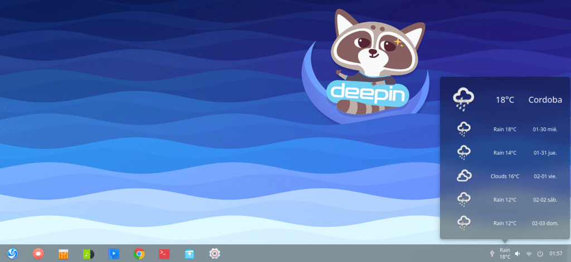This screenshot has width=571, height=262.
Task: Launch the red screen recorder app
Action: (38, 254)
